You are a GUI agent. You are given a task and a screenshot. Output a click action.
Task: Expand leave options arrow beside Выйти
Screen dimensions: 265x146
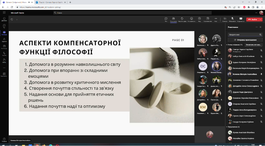tap(260, 19)
